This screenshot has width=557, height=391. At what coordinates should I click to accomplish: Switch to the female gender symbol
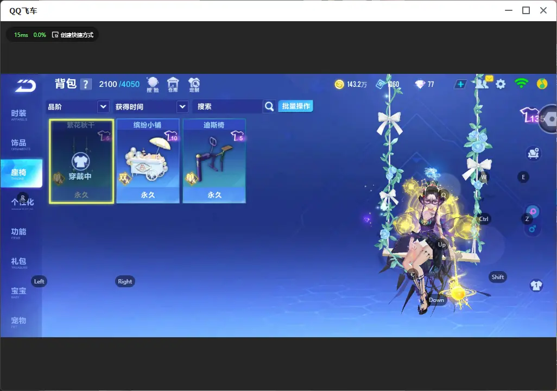533,211
